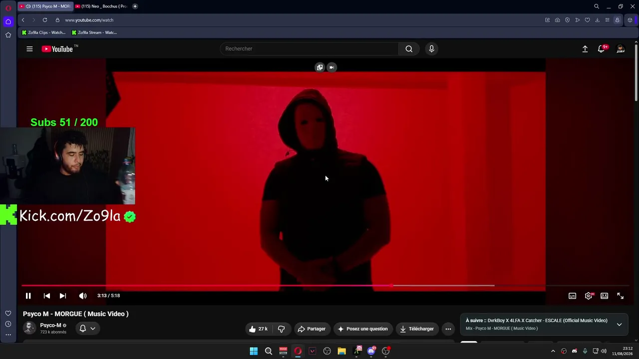
Task: Click the YouTube upload arrow icon
Action: (x=585, y=49)
